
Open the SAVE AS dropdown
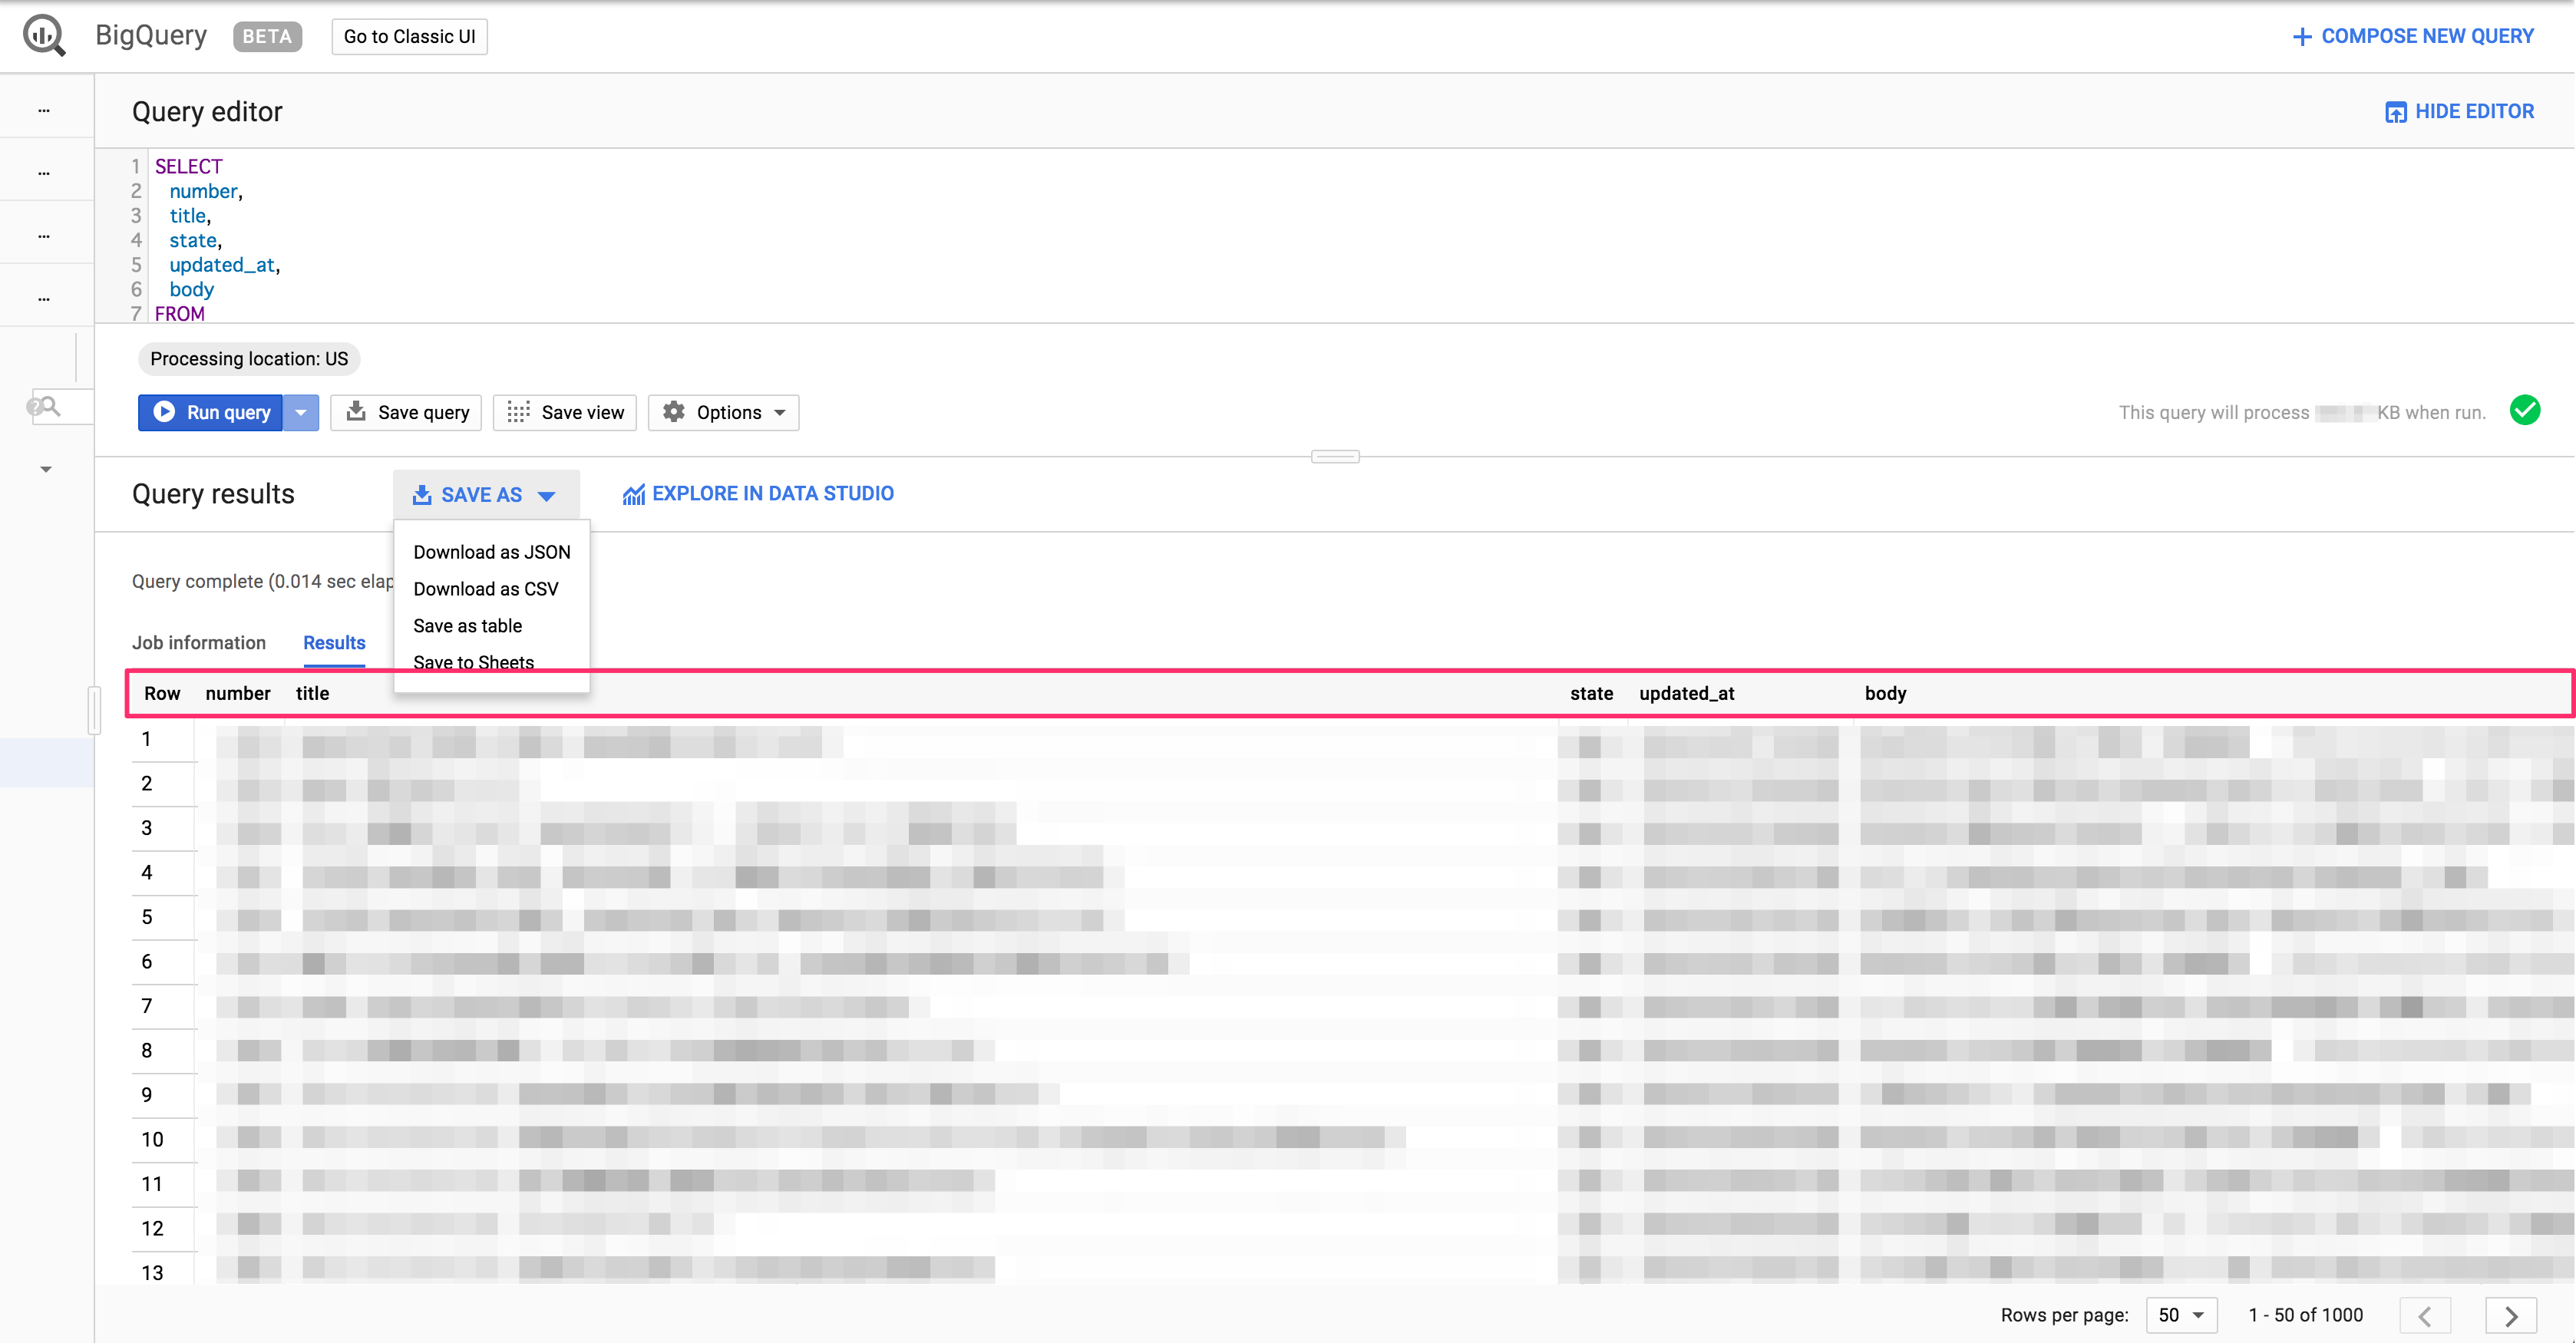(x=486, y=495)
